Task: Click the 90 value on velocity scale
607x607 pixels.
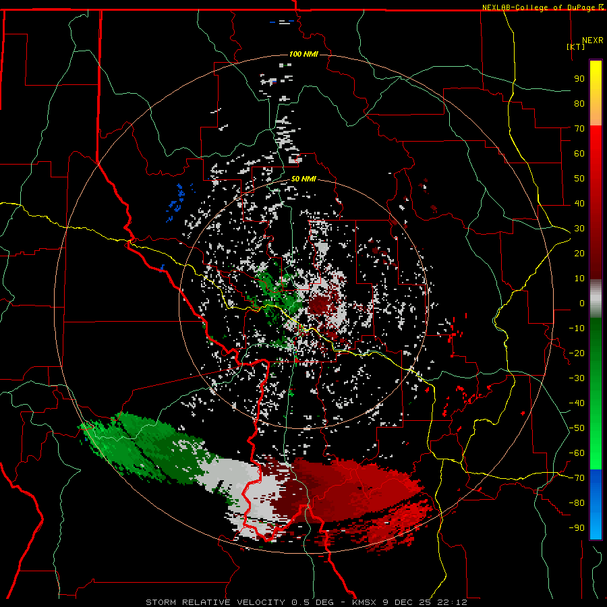Action: [x=579, y=79]
